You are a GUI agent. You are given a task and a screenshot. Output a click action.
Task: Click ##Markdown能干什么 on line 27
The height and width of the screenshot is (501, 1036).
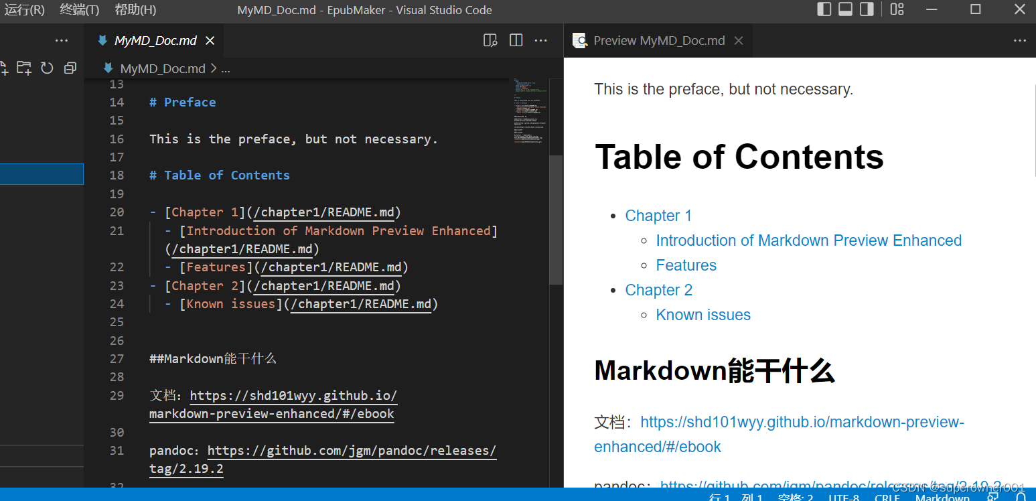coord(213,359)
